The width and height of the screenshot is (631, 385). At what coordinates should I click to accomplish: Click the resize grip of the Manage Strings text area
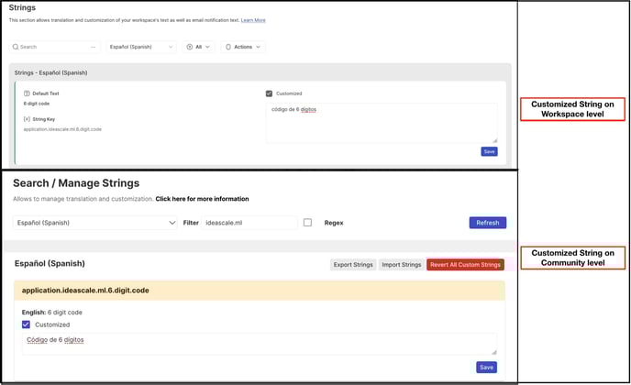tap(494, 352)
